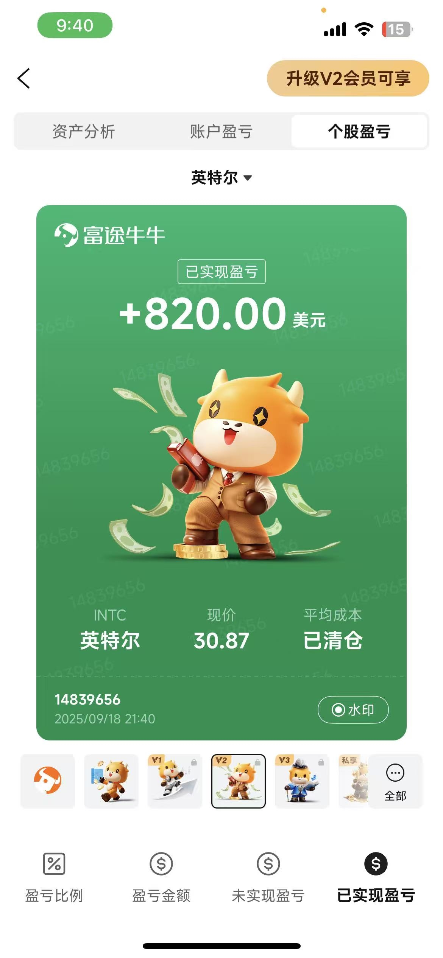Choose the 私享 gold mascot card style
Screen dimensions: 443x958
(354, 781)
